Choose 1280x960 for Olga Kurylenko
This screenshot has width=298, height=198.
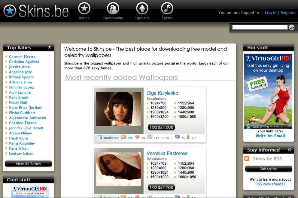pos(186,108)
